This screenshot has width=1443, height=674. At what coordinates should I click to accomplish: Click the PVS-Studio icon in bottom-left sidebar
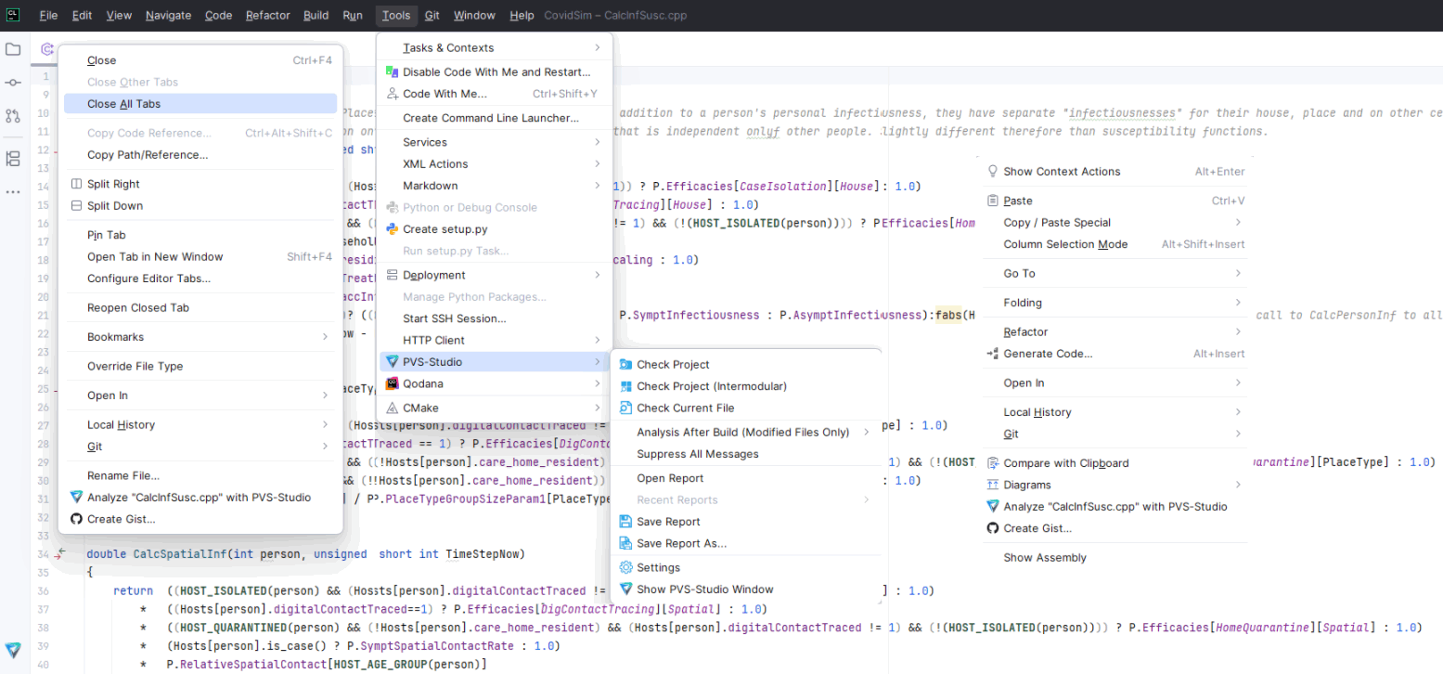[x=13, y=650]
